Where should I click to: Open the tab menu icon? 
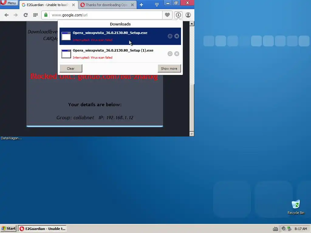click(157, 5)
